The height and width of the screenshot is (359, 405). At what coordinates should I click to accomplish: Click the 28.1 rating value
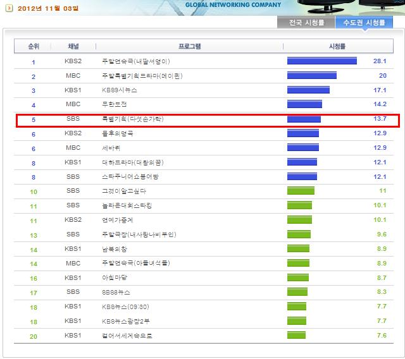[x=380, y=61]
